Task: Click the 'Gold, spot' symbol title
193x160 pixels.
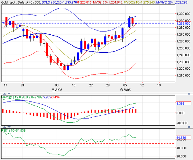Action: point(8,2)
